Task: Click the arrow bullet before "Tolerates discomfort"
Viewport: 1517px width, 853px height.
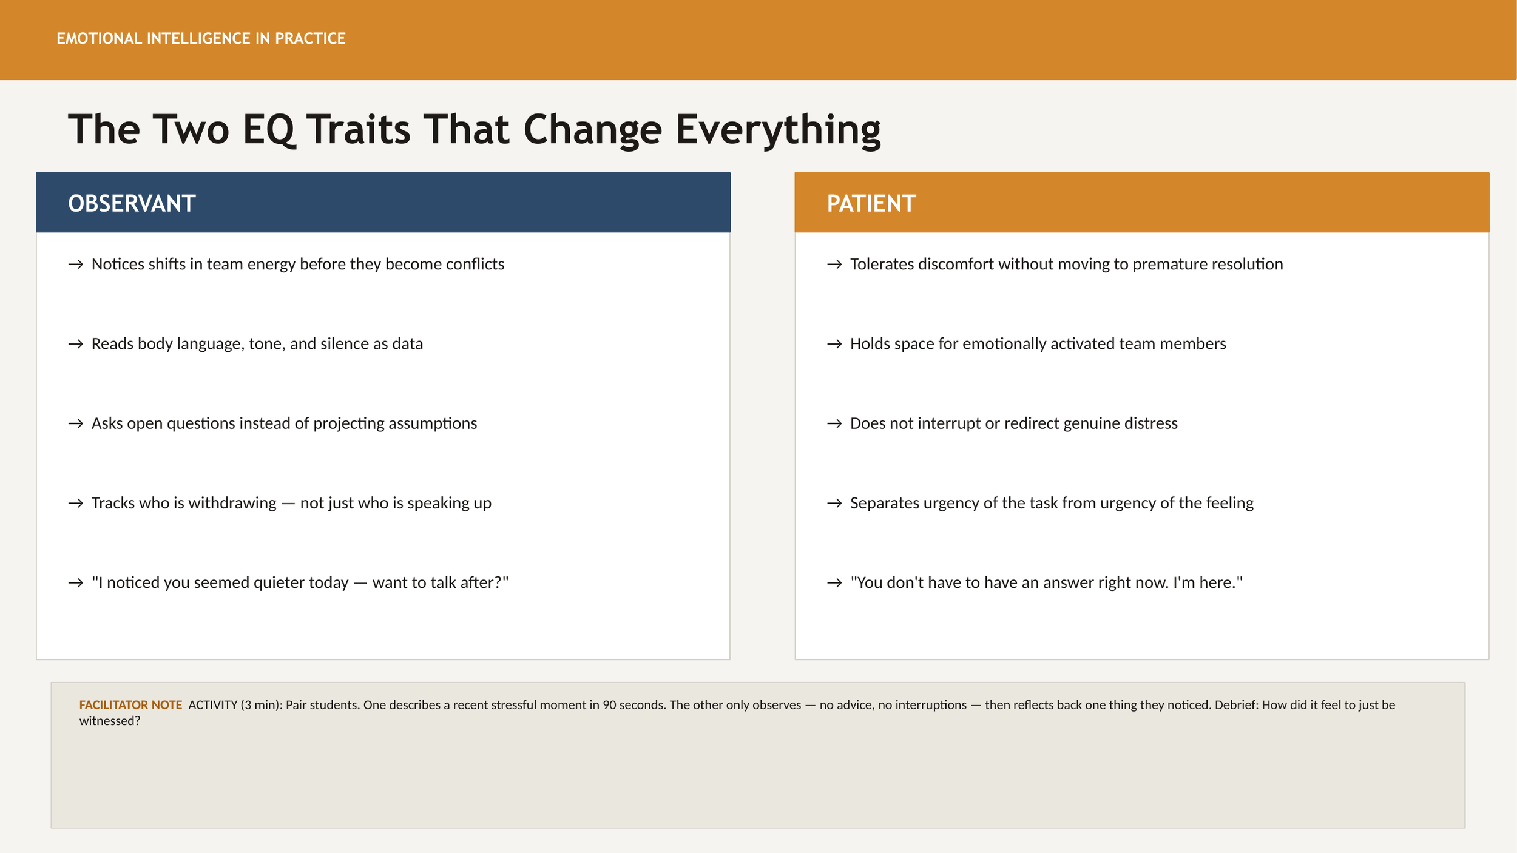Action: 834,265
